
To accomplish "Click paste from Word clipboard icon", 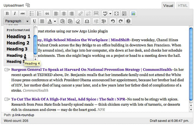I will pyautogui.click(x=70, y=21).
